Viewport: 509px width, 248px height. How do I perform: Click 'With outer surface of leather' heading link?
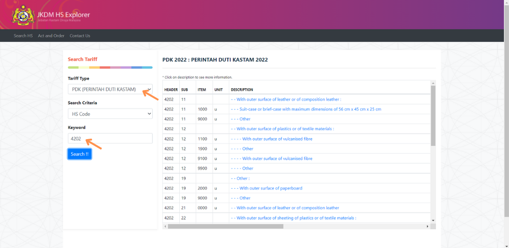pyautogui.click(x=285, y=99)
